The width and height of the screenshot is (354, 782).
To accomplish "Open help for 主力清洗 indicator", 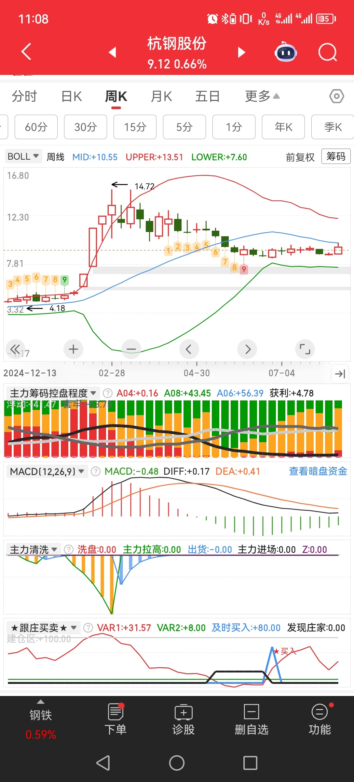I will click(x=69, y=550).
